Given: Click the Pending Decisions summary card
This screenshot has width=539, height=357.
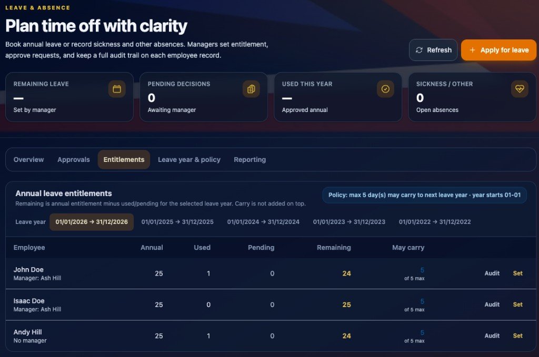Looking at the screenshot, I should tap(204, 97).
